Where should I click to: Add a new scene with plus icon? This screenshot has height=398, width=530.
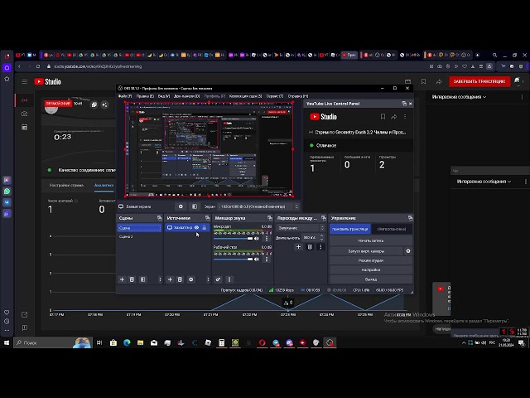122,279
